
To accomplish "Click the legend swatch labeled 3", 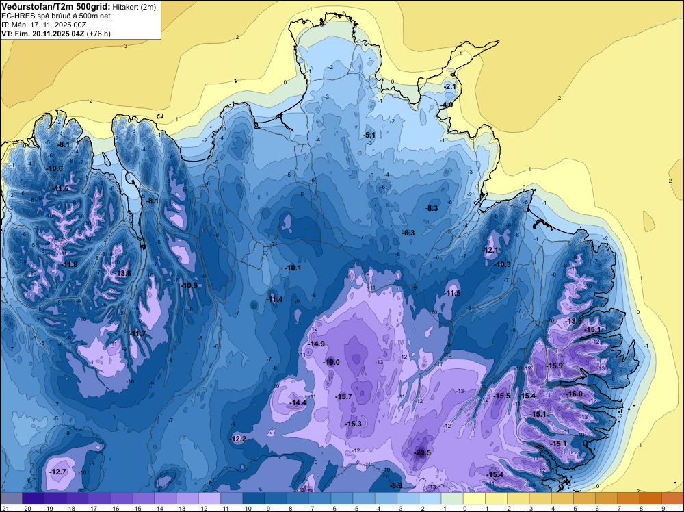I will [540, 498].
